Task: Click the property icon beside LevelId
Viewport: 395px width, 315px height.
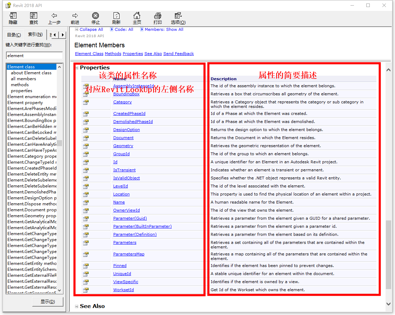Action: (86, 186)
